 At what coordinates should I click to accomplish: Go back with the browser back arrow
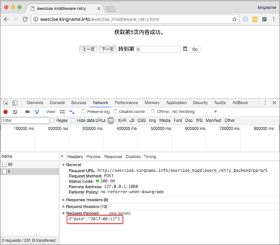(x=6, y=19)
